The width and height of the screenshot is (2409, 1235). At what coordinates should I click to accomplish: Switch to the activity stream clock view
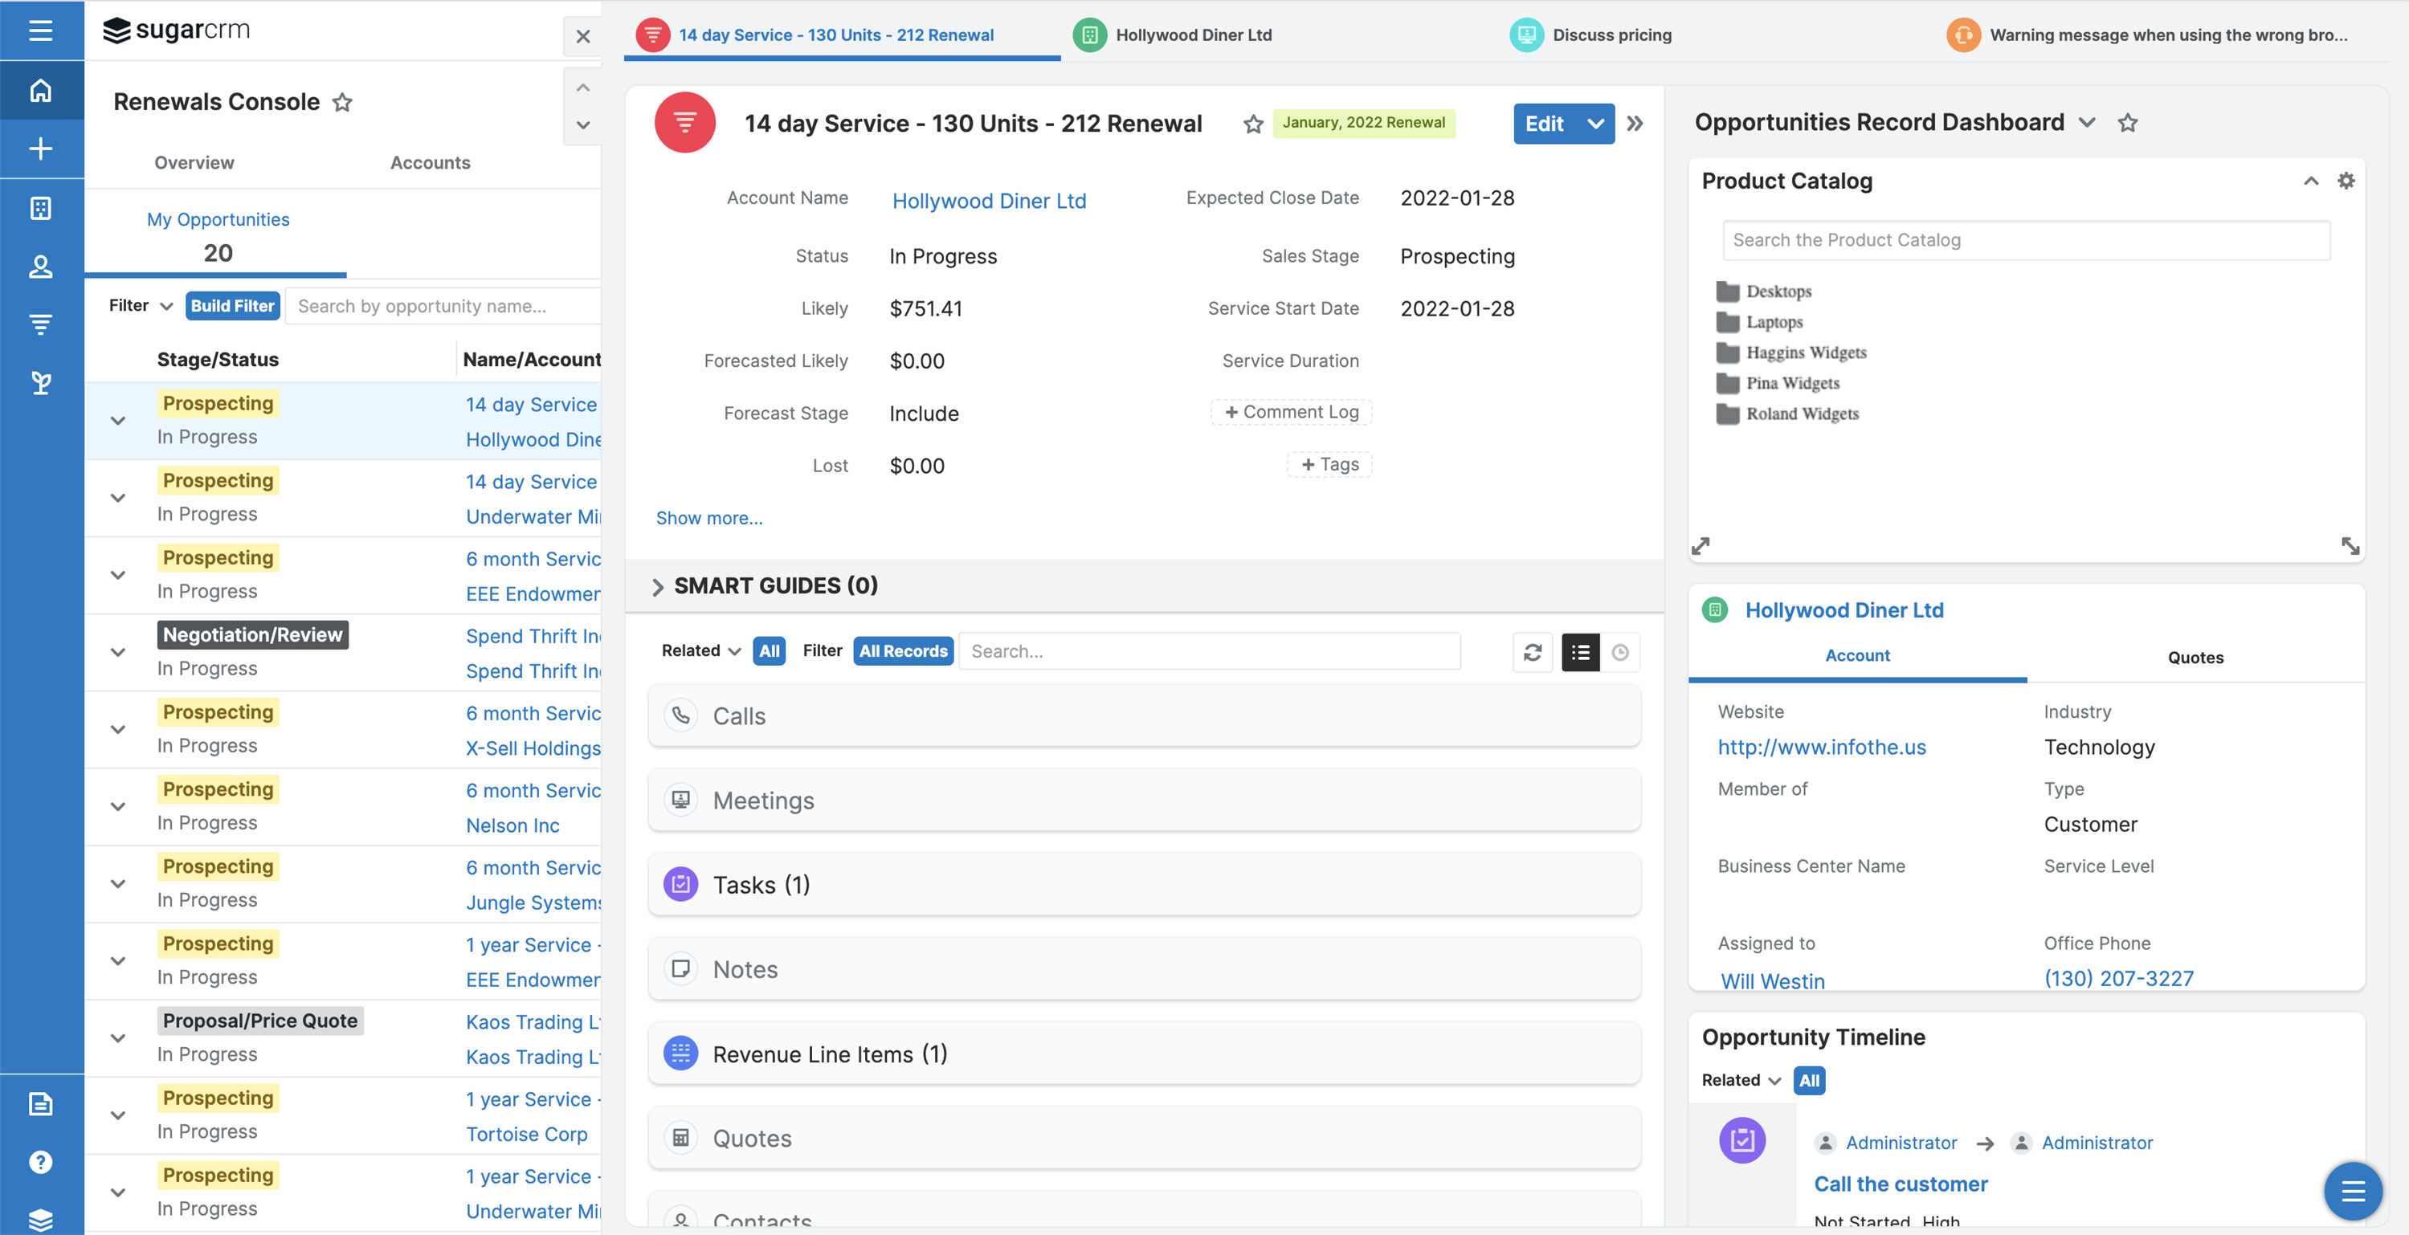pos(1619,651)
